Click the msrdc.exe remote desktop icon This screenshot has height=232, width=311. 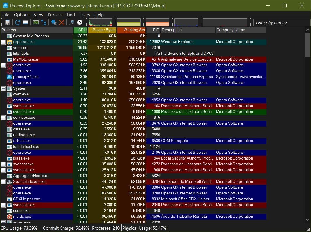click(x=9, y=217)
